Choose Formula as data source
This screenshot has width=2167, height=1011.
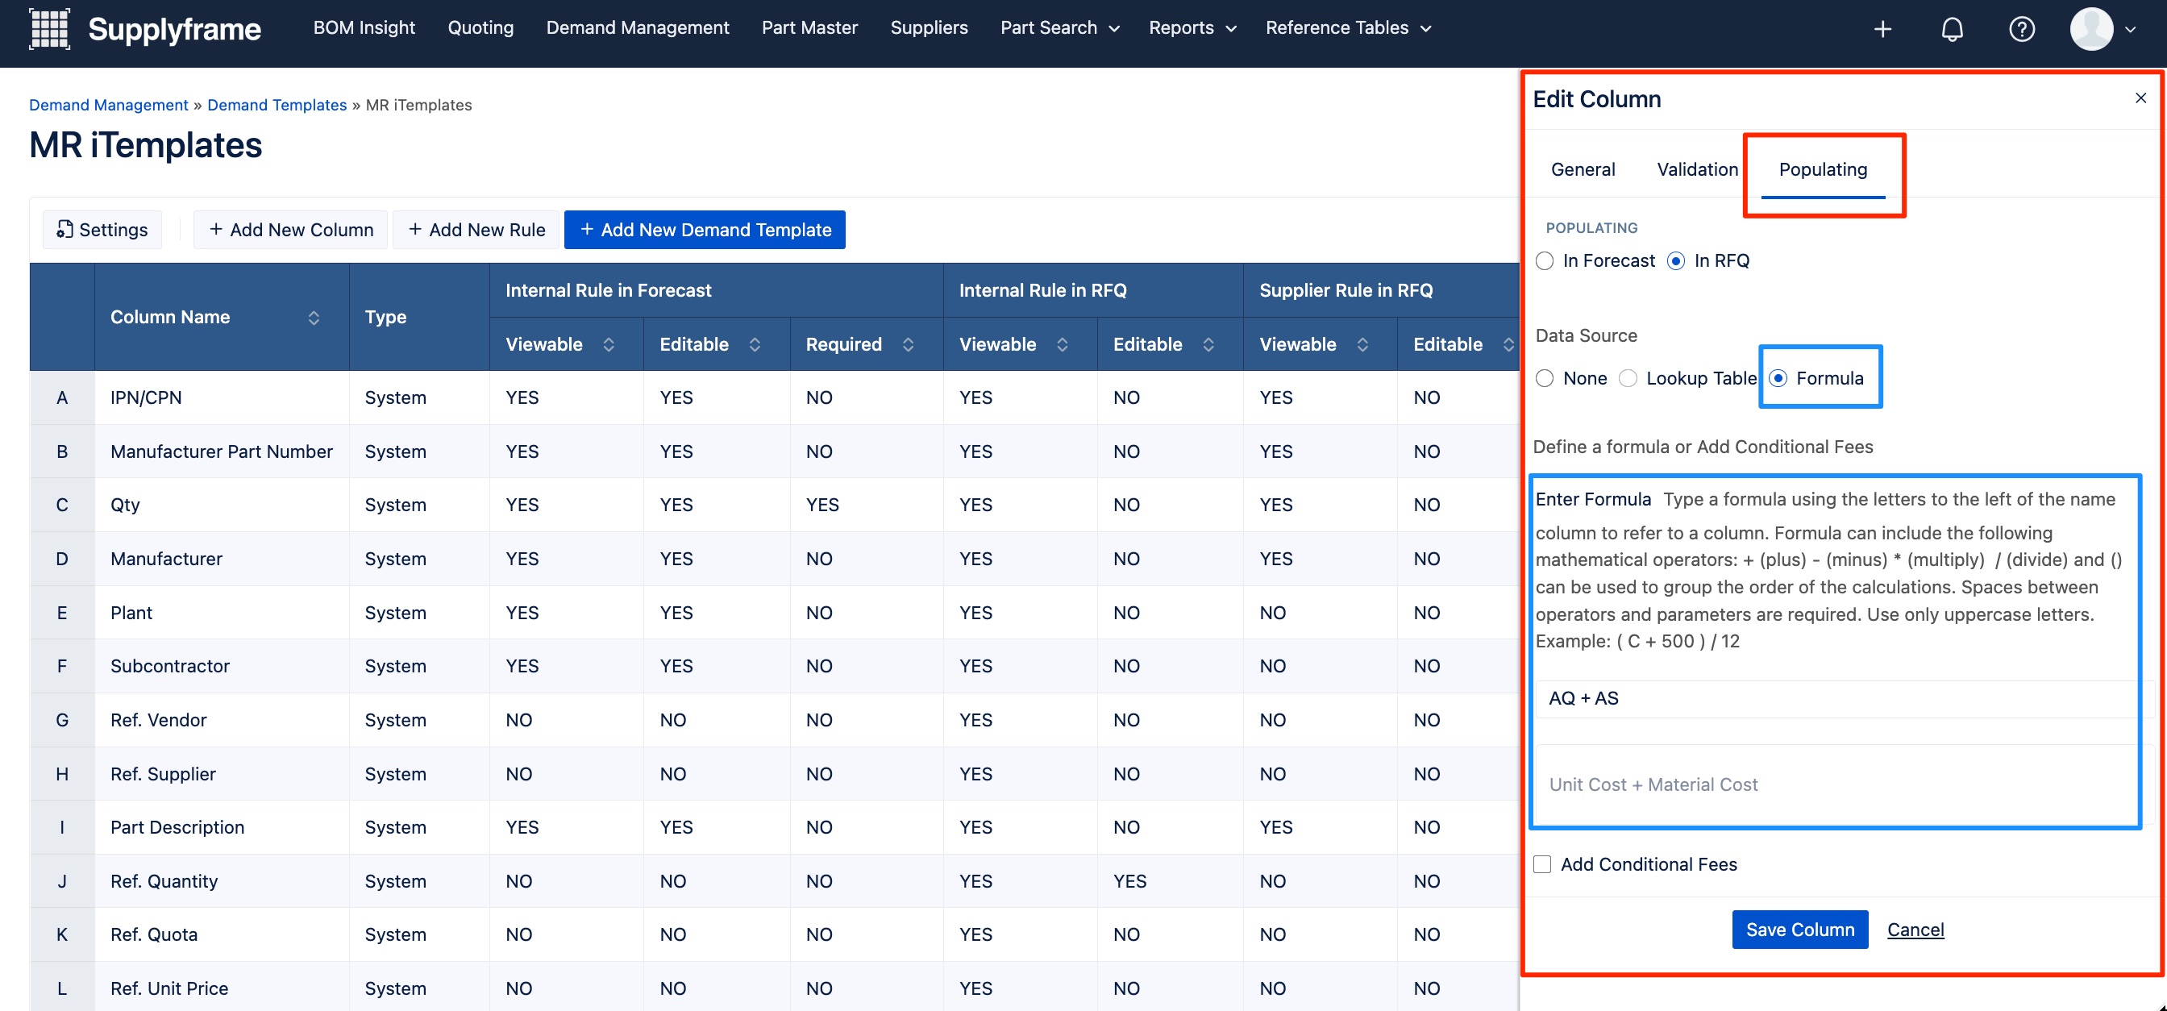coord(1778,378)
